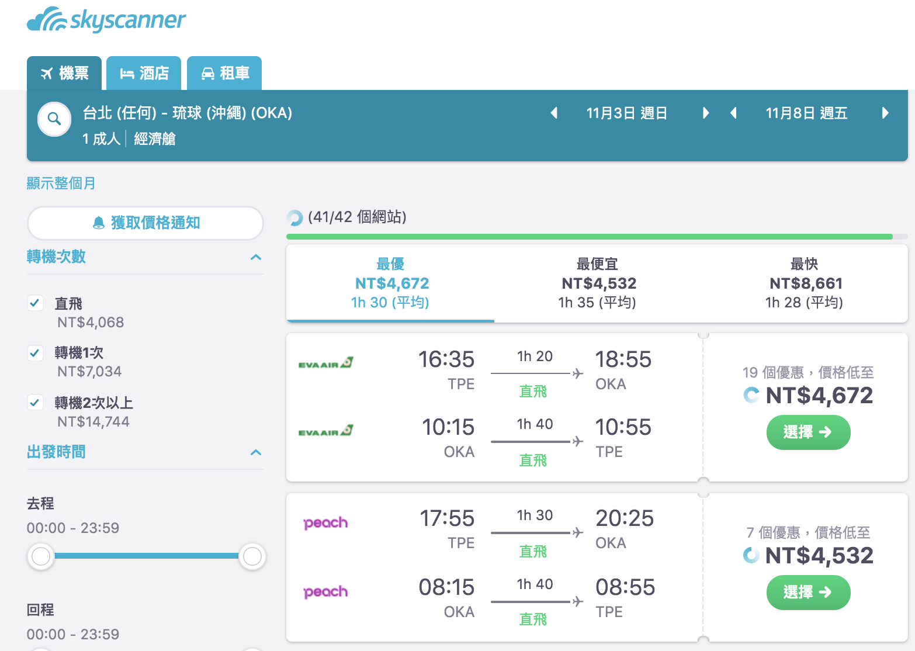The image size is (915, 651).
Task: Click the NT$14,744 price label
Action: [93, 422]
